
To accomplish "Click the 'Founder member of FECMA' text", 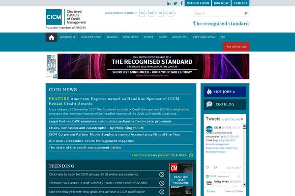I will [66, 28].
